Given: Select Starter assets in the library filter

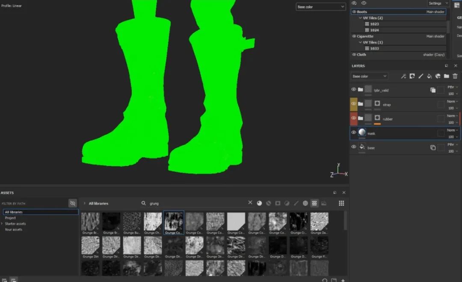Looking at the screenshot, I should pyautogui.click(x=15, y=223).
